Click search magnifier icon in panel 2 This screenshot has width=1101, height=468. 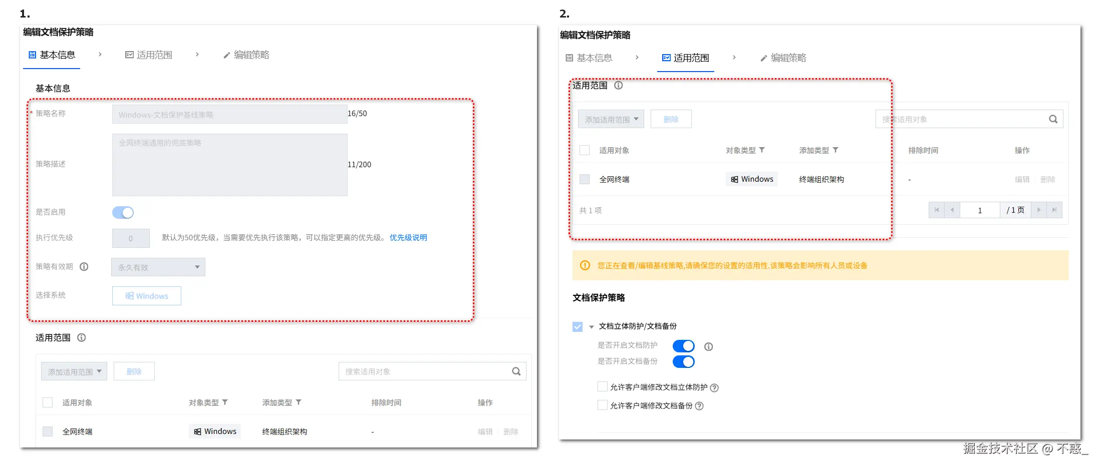[x=1053, y=119]
